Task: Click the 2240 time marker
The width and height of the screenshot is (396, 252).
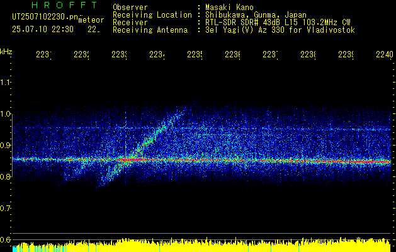Action: pos(385,54)
